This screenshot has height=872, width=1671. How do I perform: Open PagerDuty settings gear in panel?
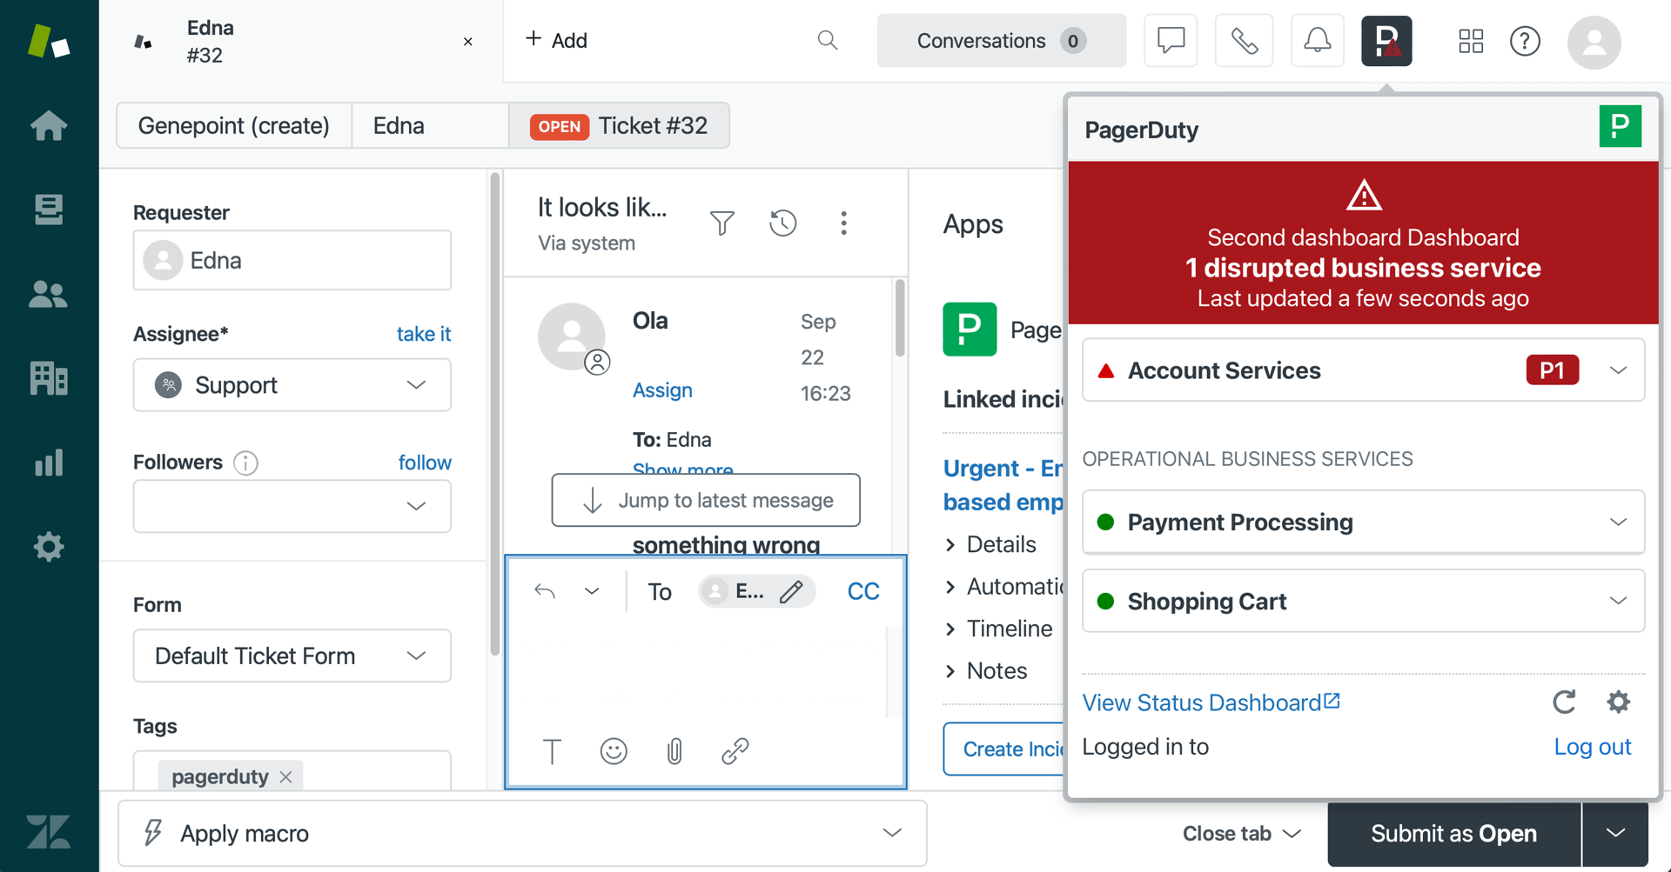pyautogui.click(x=1618, y=702)
